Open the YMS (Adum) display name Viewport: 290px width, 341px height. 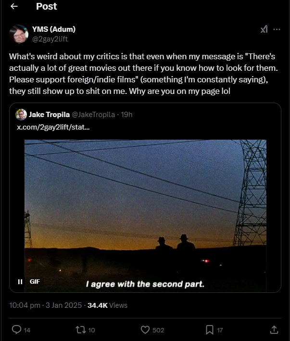point(54,29)
